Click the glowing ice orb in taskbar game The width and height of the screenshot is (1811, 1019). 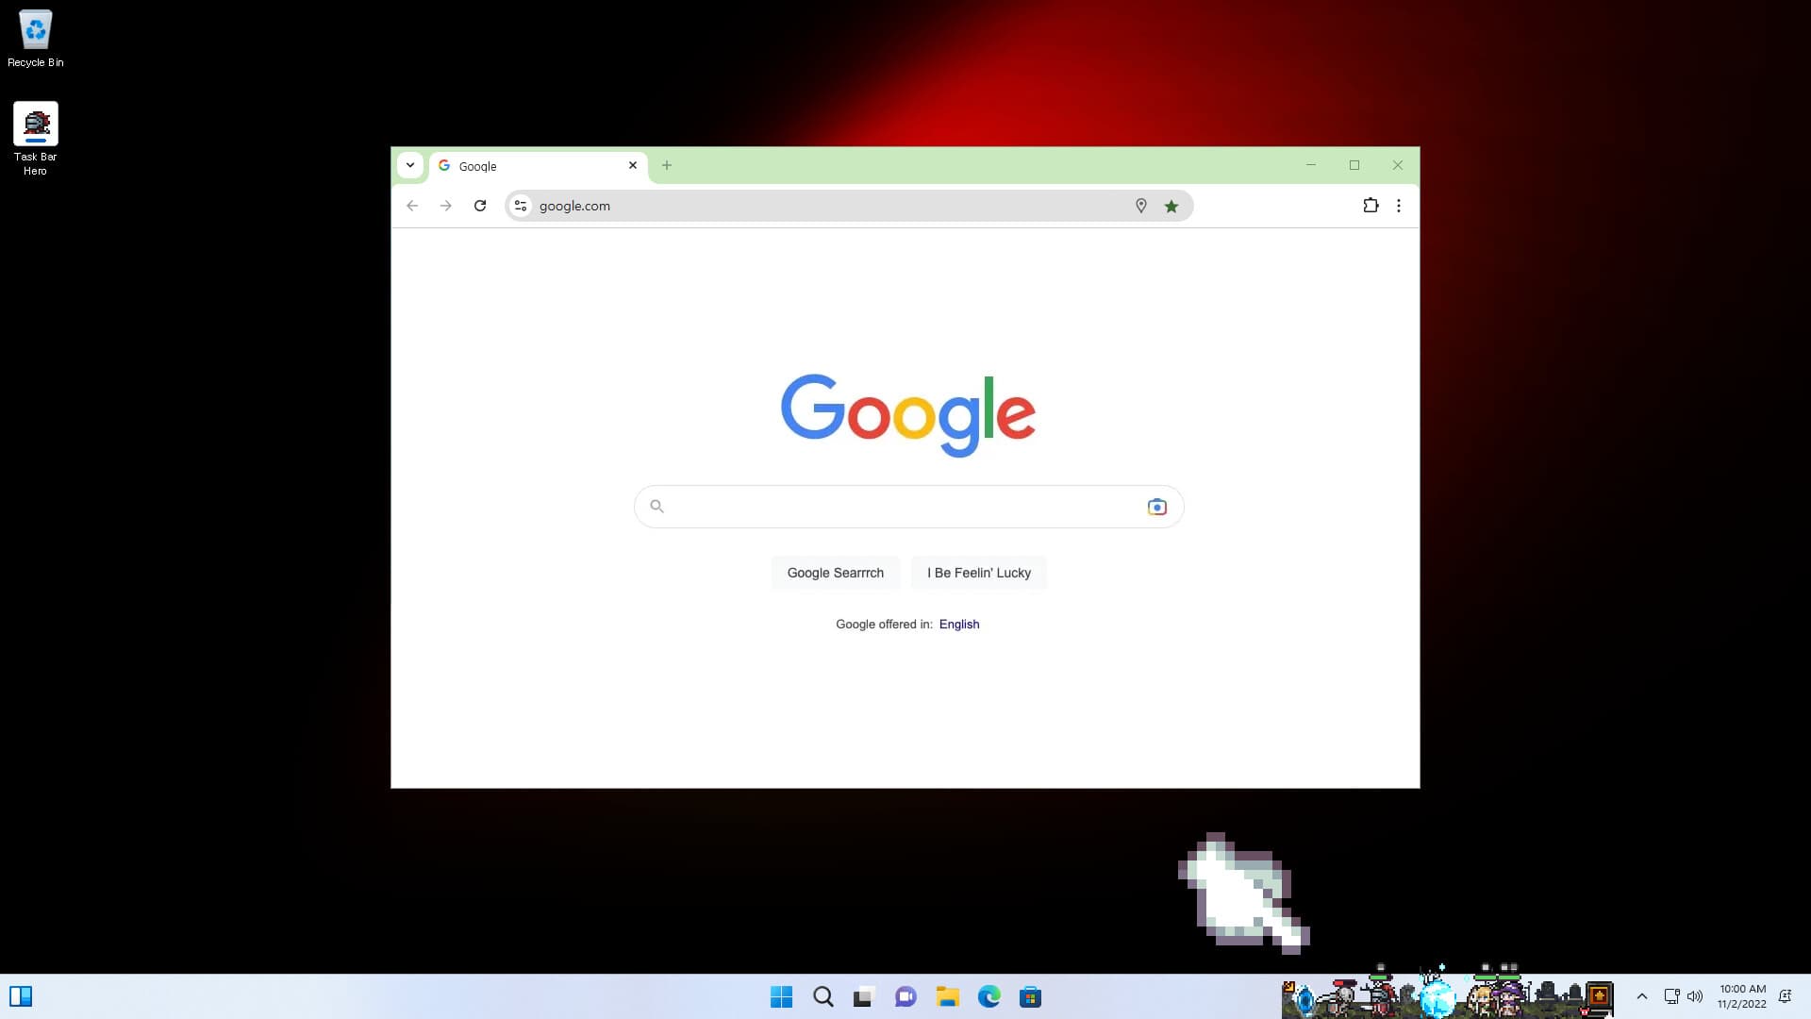click(1438, 998)
